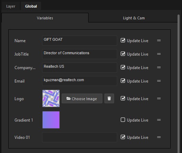The height and width of the screenshot is (153, 182).
Task: Click the Company field containing Realtech US
Action: pyautogui.click(x=80, y=67)
